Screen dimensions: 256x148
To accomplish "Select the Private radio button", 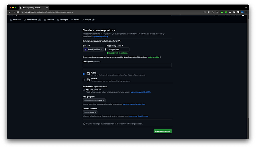I will coord(84,79).
